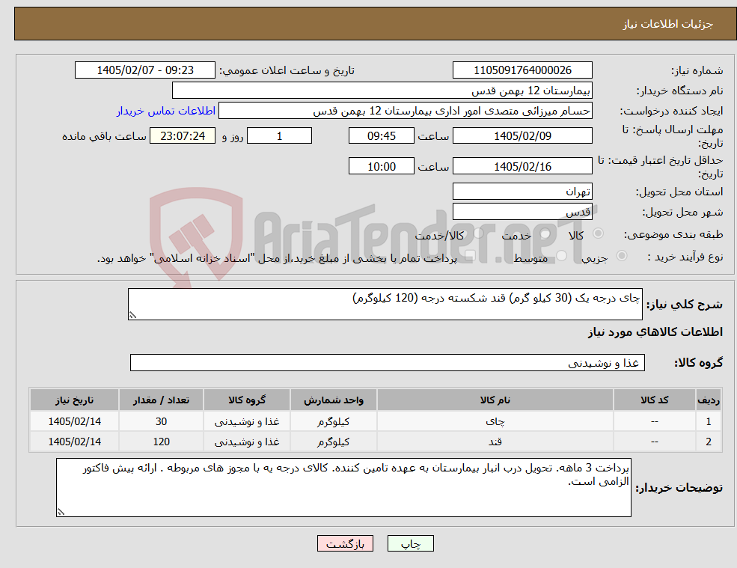The height and width of the screenshot is (568, 737).
Task: Click the page header جزئیات اطلاعات نیاز
Action: (x=668, y=24)
